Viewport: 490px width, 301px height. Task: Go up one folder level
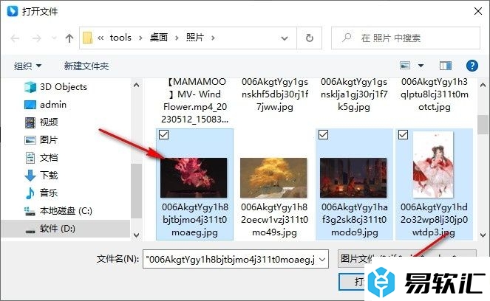[69, 38]
